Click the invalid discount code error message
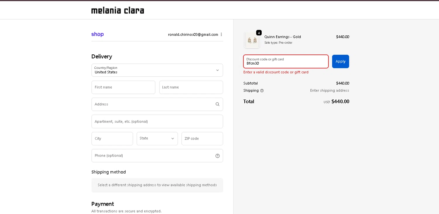Screen dimensions: 439x214 [x=276, y=72]
